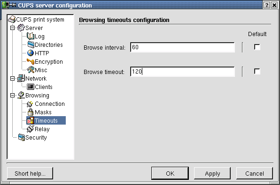Enable Default checkbox for Browse timeout
Screen dimensions: 280x185
click(x=257, y=71)
